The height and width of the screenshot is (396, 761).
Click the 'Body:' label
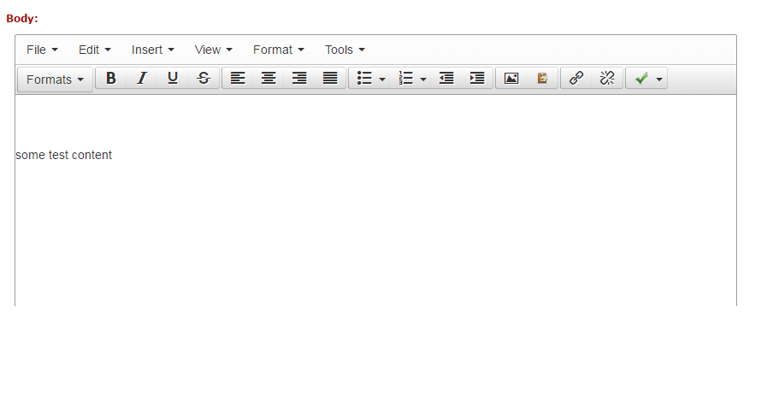22,19
